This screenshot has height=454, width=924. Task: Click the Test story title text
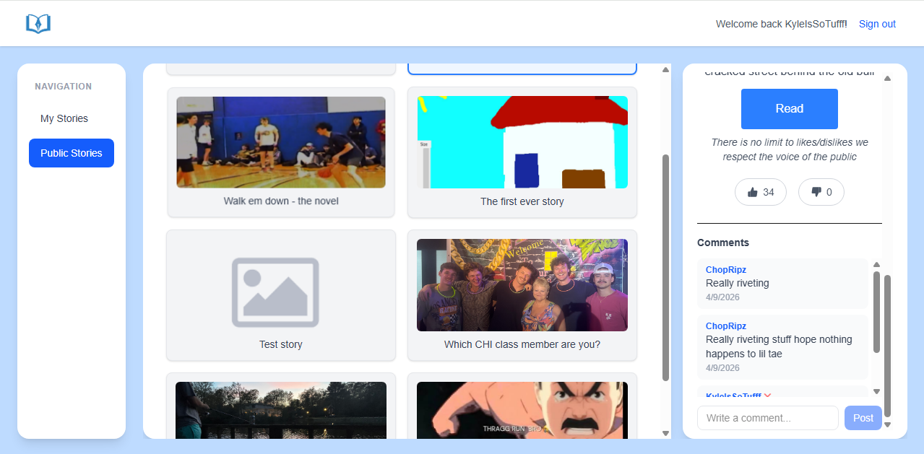pyautogui.click(x=281, y=344)
